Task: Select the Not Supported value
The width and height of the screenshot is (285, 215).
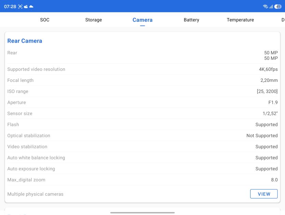Action: coord(262,135)
